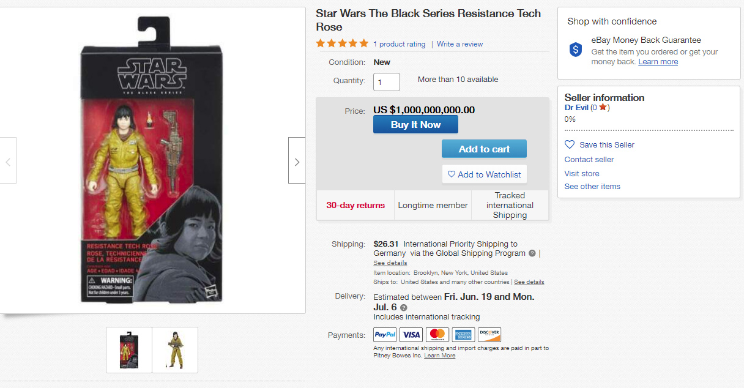Screen dimensions: 744x388
Task: Click the PayPal payment icon
Action: pyautogui.click(x=385, y=335)
